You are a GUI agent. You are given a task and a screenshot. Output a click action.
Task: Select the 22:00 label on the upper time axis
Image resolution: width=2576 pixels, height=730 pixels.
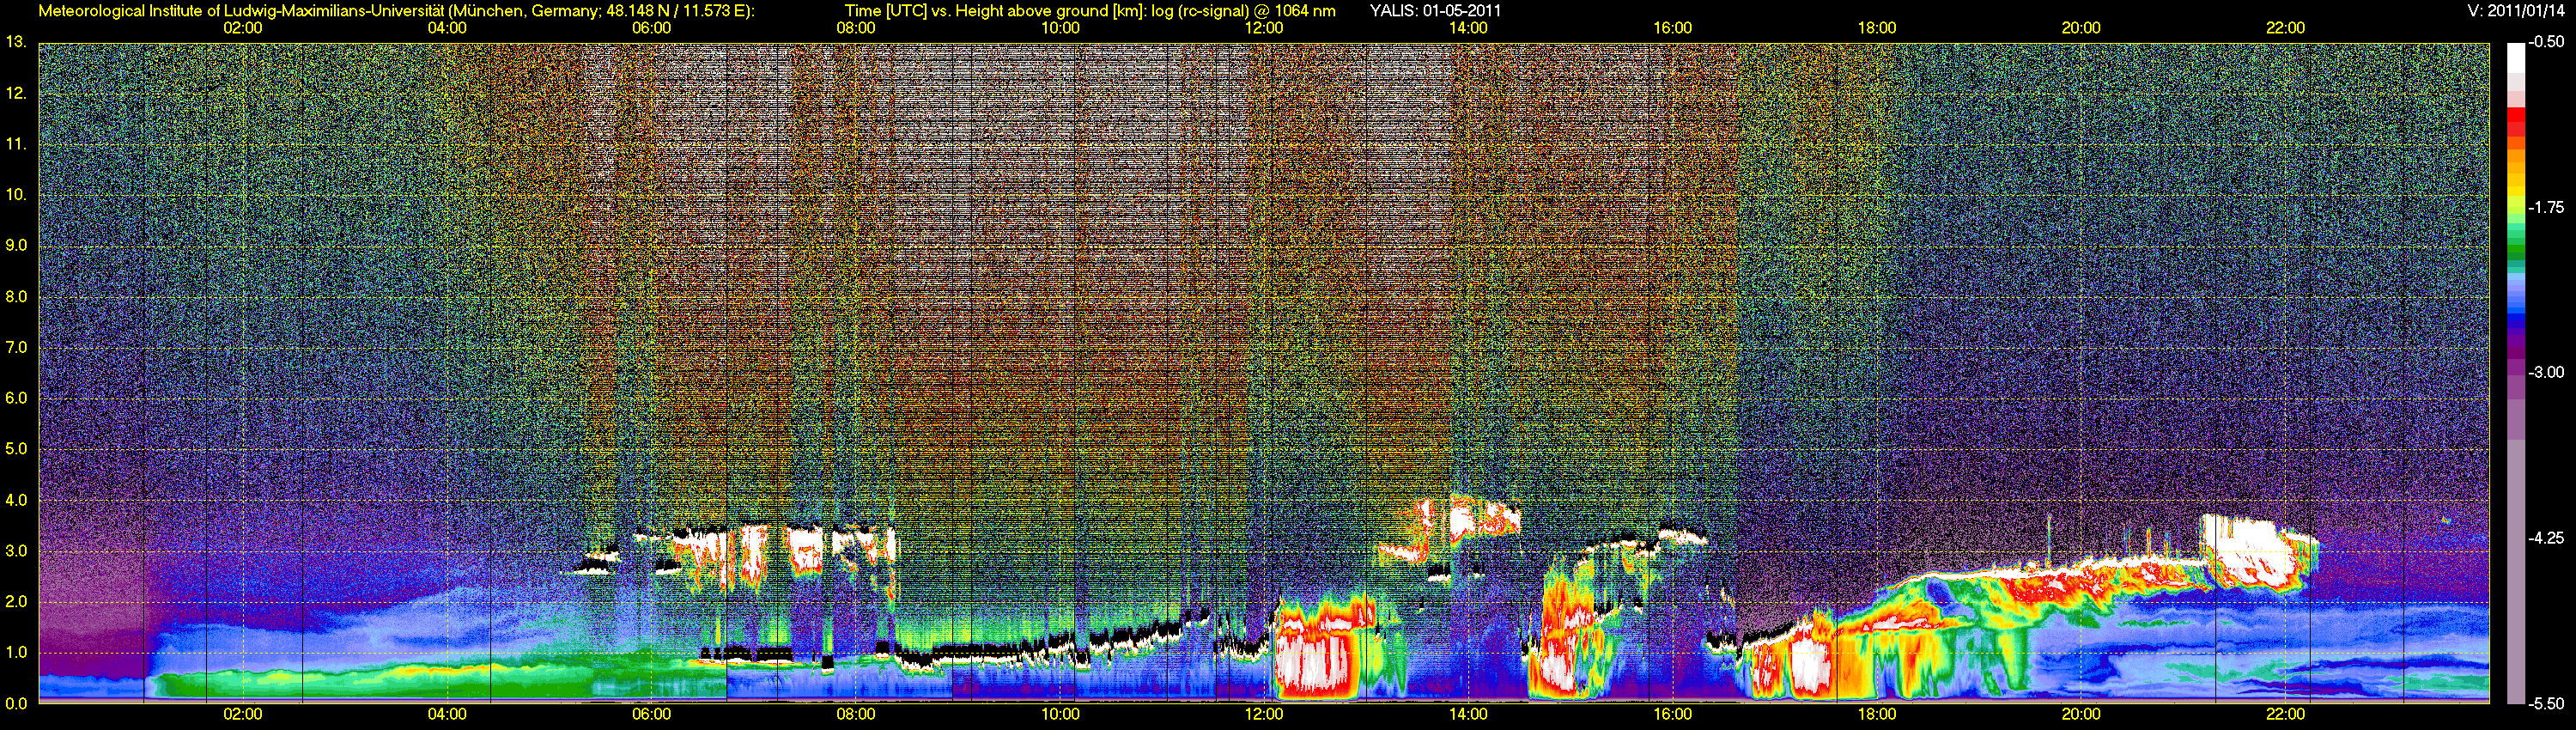click(x=2286, y=28)
